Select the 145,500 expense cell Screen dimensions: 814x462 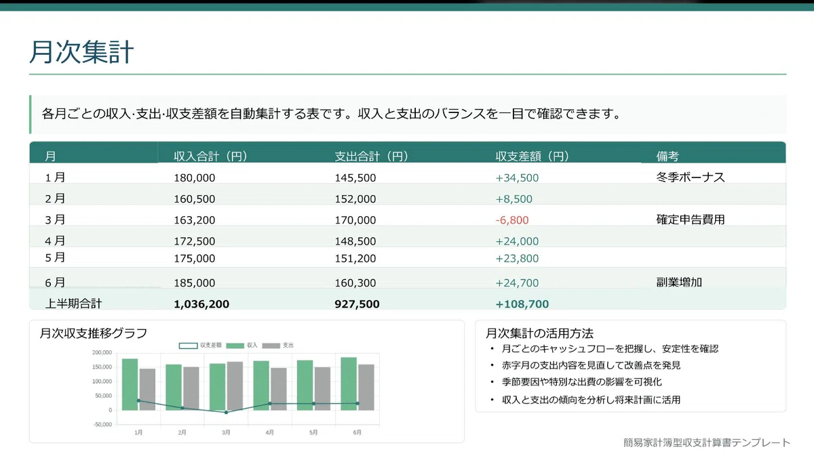point(355,178)
